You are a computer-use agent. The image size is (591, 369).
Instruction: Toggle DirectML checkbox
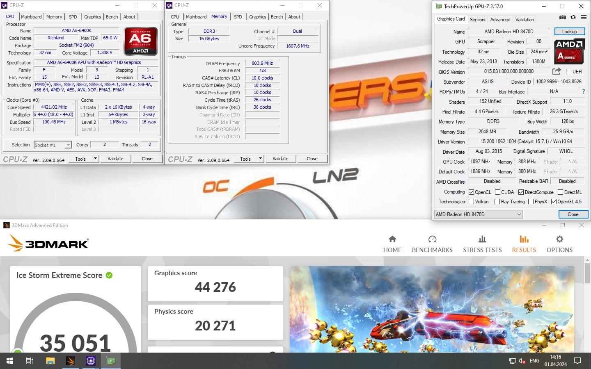(x=560, y=192)
